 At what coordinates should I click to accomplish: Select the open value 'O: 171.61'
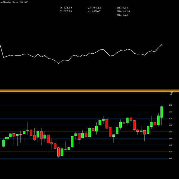coord(66,8)
